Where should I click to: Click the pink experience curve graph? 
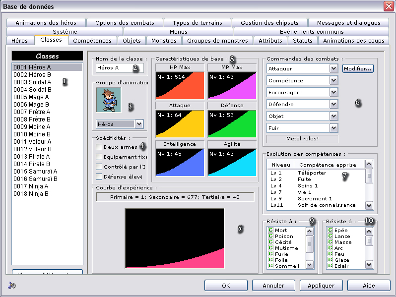click(x=175, y=238)
